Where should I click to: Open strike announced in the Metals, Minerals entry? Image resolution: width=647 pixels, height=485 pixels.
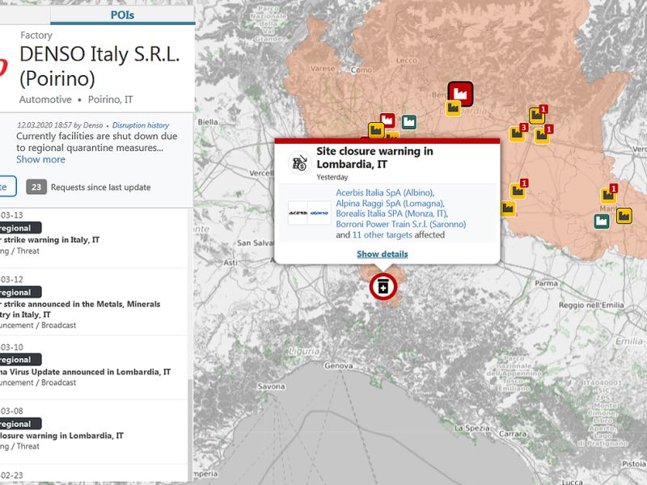pyautogui.click(x=94, y=302)
